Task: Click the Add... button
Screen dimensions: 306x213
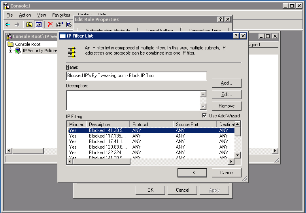Action: 226,83
